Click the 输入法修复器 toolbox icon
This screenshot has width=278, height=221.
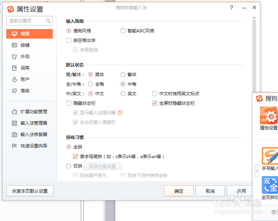pyautogui.click(x=14, y=135)
